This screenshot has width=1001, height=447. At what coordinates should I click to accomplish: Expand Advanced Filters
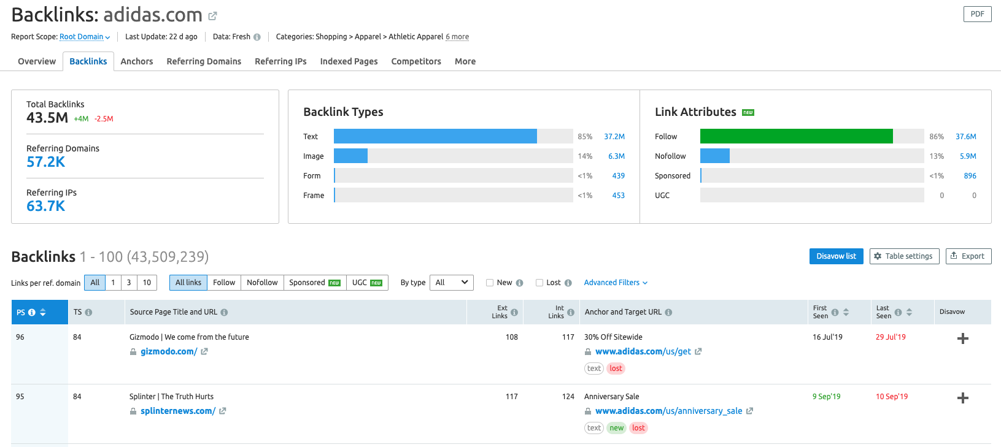616,283
